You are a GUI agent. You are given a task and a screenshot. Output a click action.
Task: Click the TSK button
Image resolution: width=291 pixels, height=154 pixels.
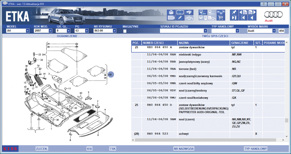point(113,149)
